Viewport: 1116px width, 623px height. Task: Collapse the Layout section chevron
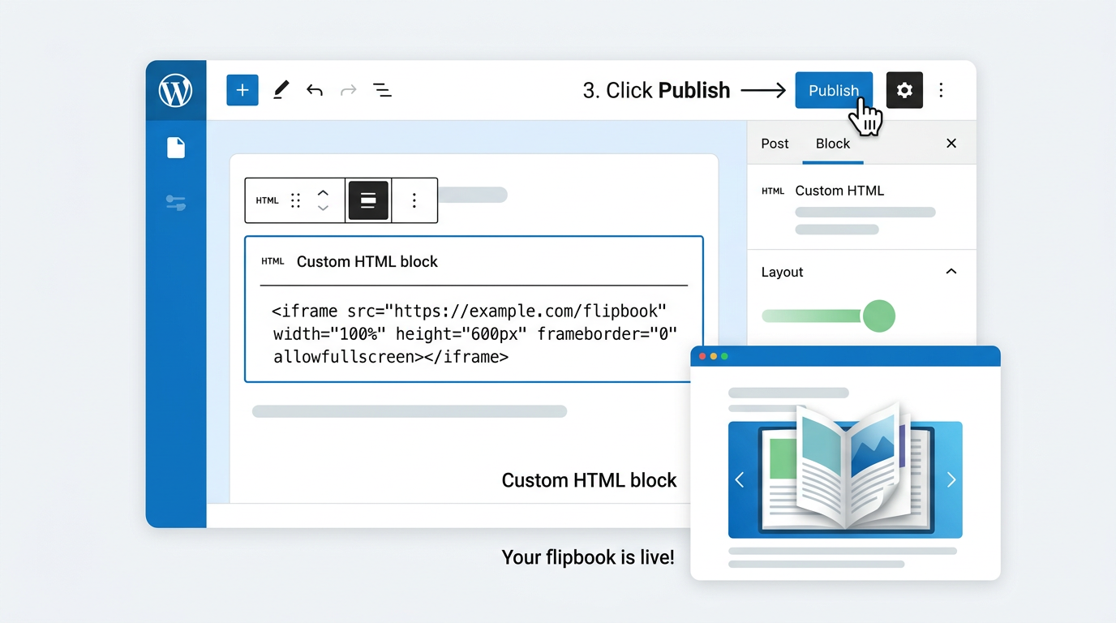[951, 271]
